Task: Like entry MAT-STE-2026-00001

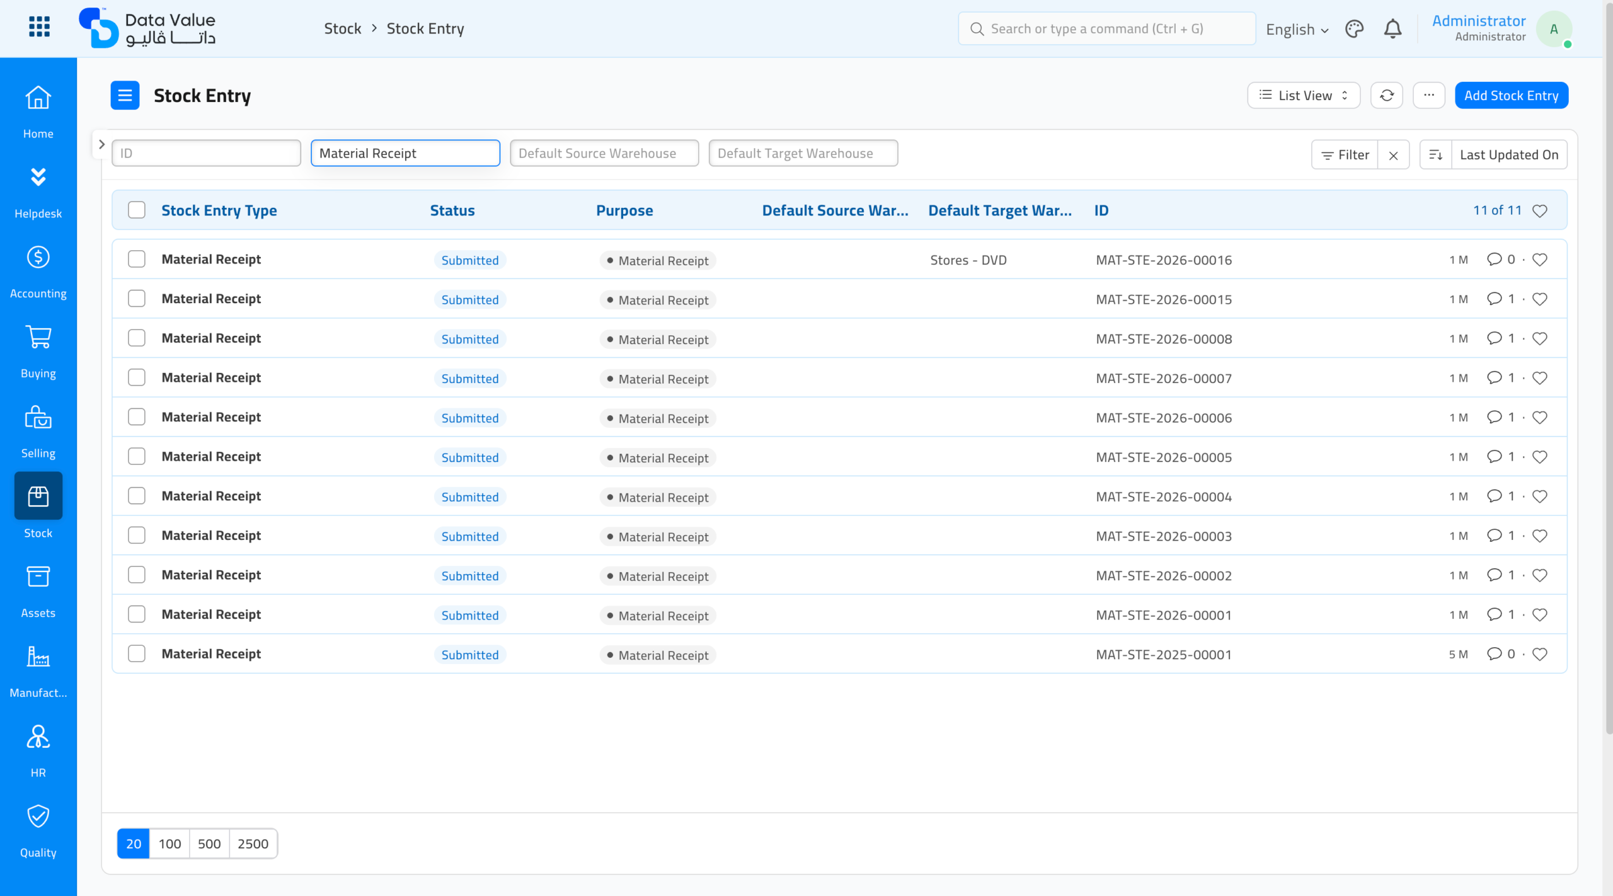Action: tap(1540, 614)
